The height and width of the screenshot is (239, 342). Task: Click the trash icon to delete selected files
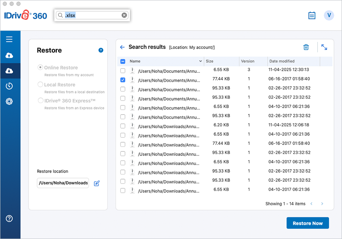306,47
